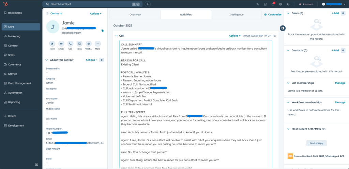349x169 pixels.
Task: Click the Send or reply button
Action: pos(316,143)
